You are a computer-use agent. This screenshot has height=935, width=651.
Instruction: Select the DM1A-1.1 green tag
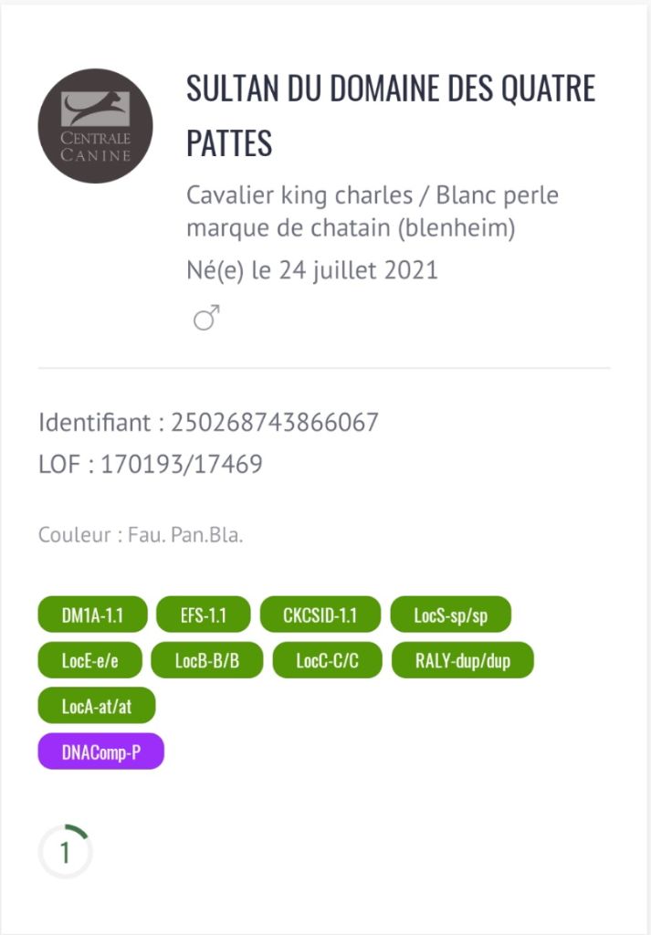click(x=92, y=615)
